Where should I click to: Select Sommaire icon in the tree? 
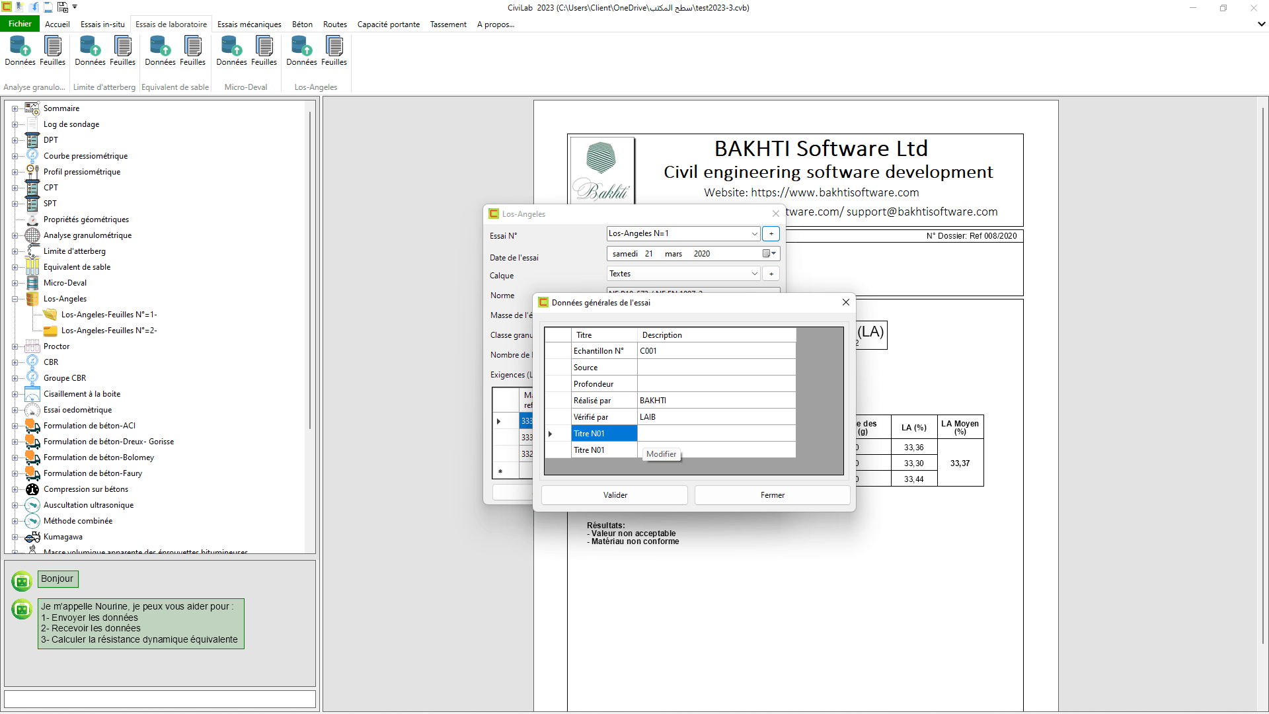coord(32,108)
